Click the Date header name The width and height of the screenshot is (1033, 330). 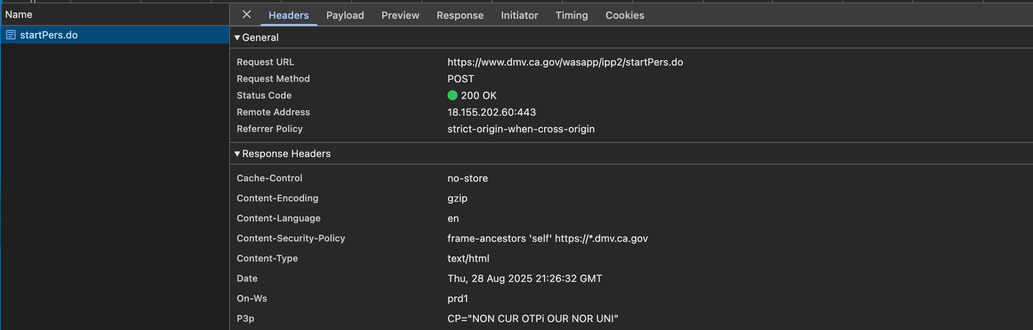coord(247,279)
